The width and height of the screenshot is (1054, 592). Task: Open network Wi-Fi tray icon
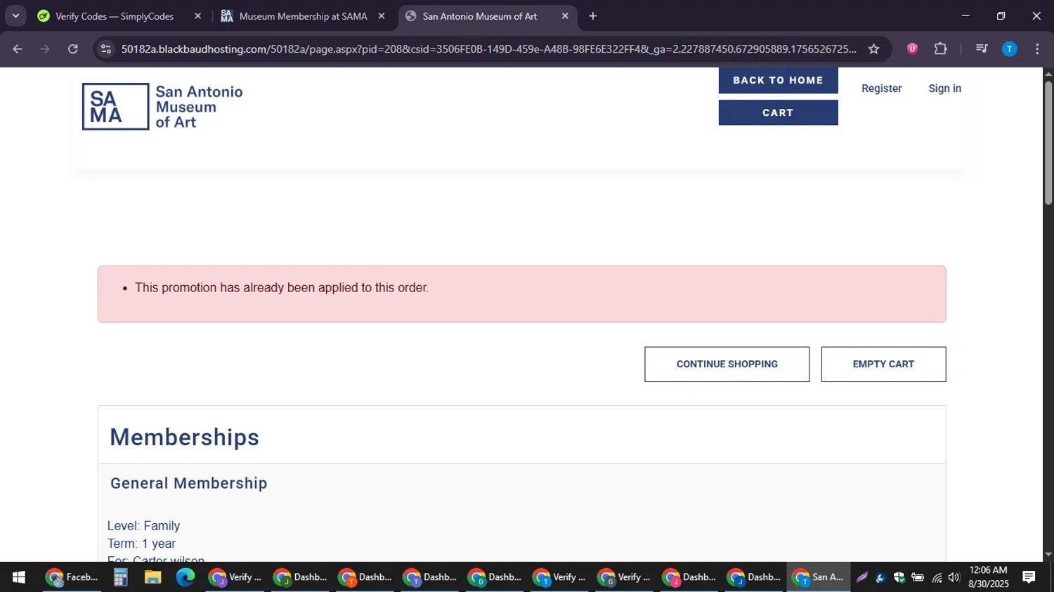(x=937, y=578)
